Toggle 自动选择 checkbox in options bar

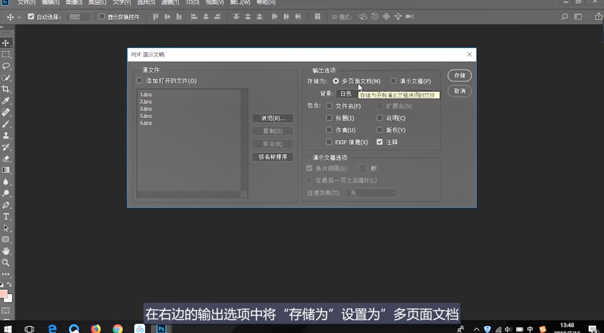(x=31, y=17)
